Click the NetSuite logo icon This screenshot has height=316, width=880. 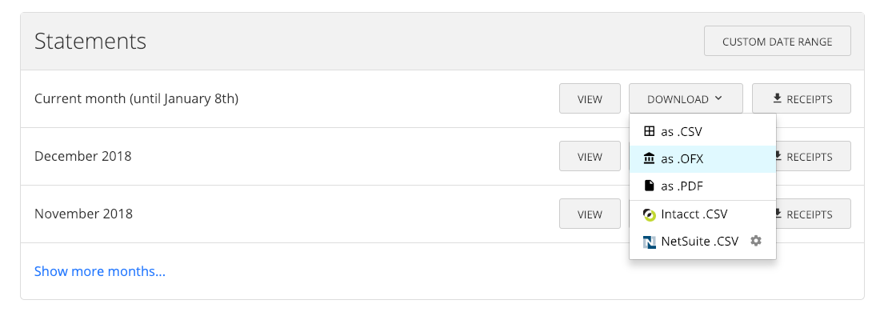click(650, 242)
